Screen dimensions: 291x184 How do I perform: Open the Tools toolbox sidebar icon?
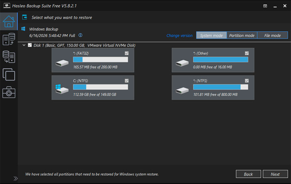pos(9,92)
